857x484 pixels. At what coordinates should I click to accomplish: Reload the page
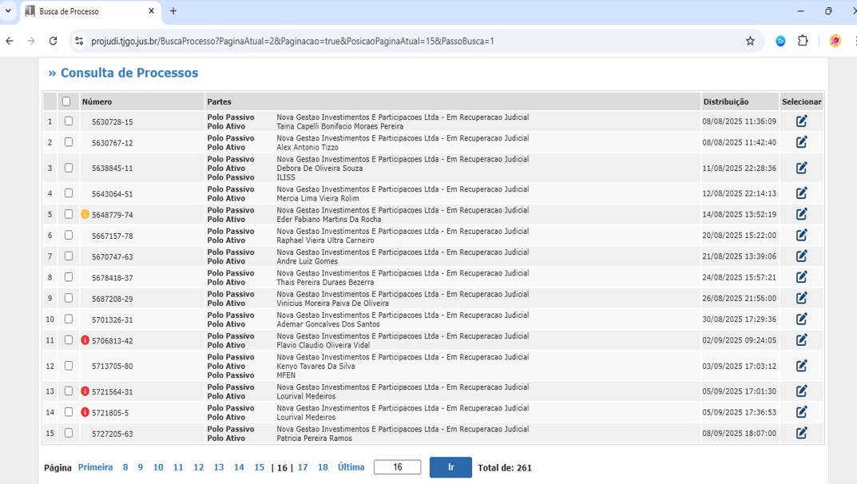point(53,41)
